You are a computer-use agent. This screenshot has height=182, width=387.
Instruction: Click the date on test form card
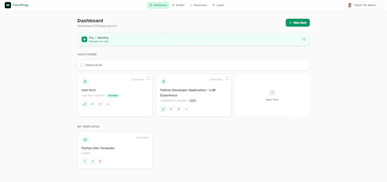coord(137,79)
